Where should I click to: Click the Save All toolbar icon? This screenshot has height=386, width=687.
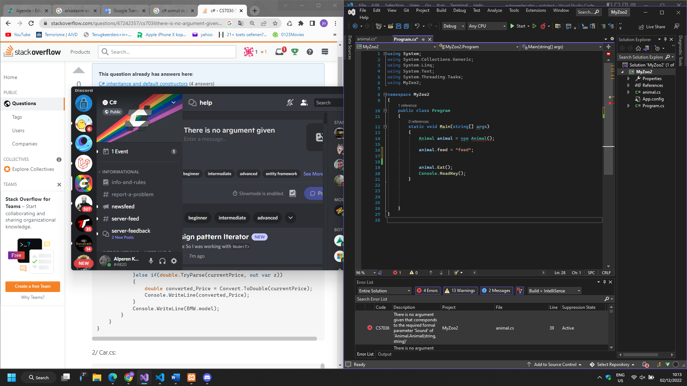(406, 26)
